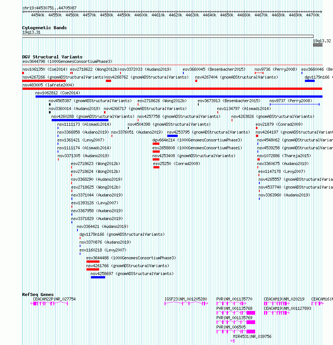
Task: Select the long blue nsv1062812 variant bar
Action: [179, 97]
